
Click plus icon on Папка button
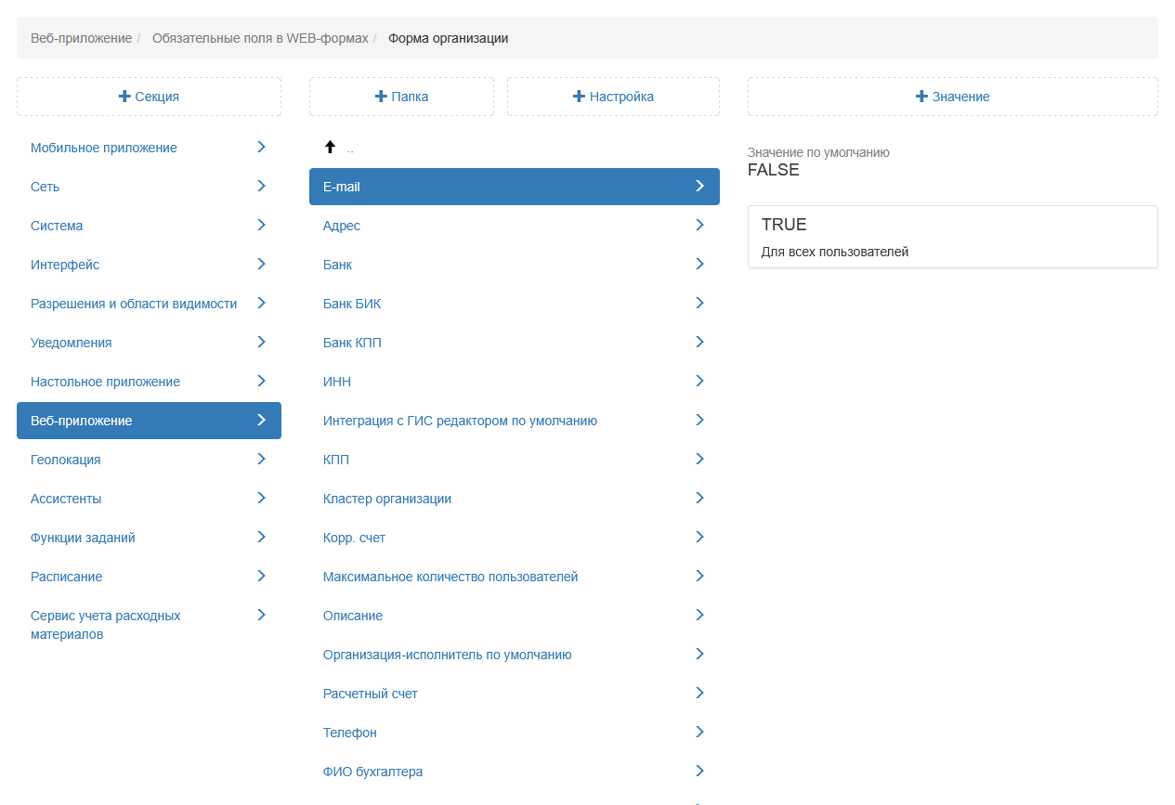click(381, 97)
